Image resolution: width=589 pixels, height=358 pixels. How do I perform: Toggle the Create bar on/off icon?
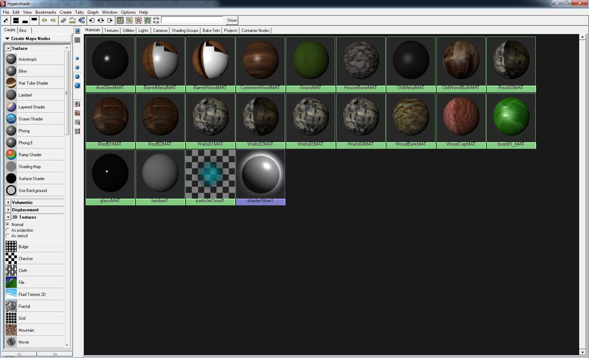point(6,20)
